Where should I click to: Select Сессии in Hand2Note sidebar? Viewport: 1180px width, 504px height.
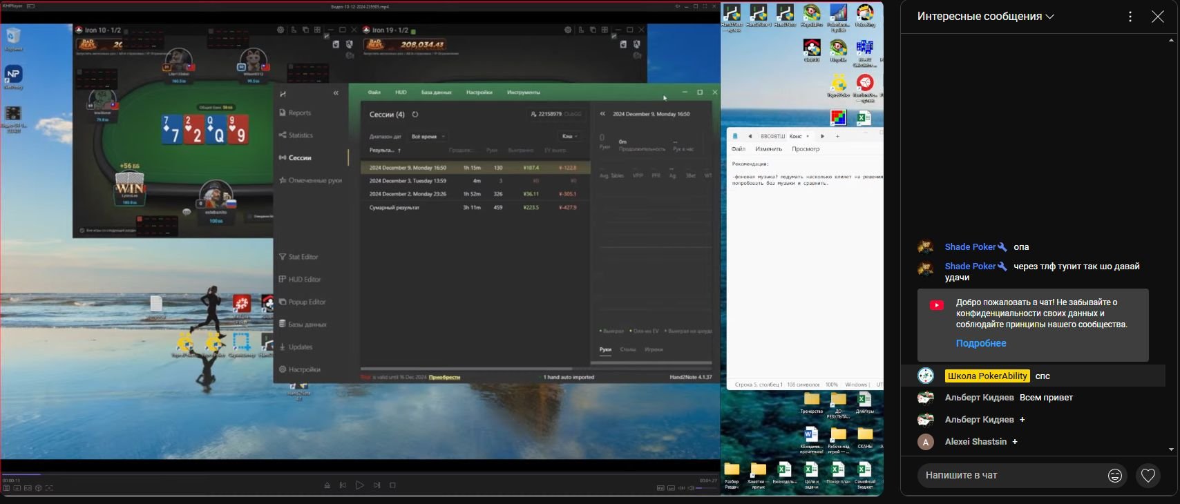point(295,157)
